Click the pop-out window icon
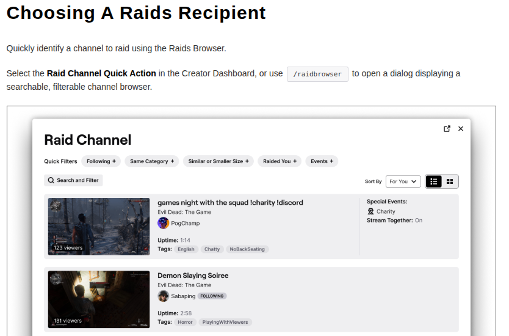 coord(447,129)
